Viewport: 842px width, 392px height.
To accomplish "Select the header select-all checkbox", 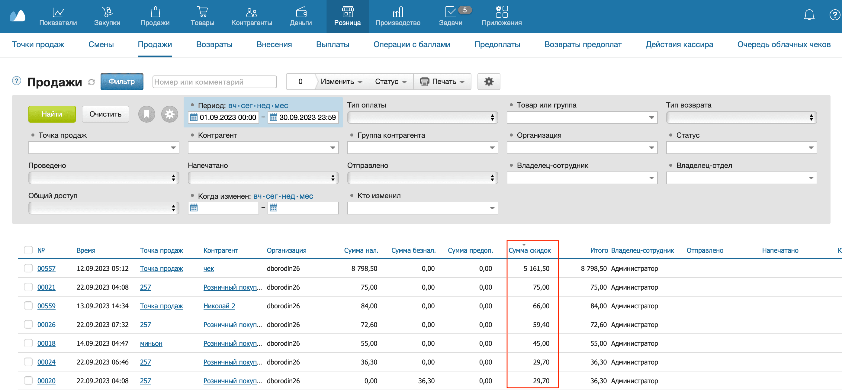I will point(28,250).
